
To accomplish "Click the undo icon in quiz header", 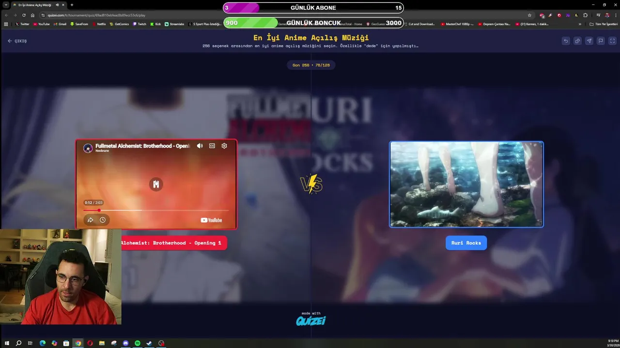I will [x=566, y=41].
